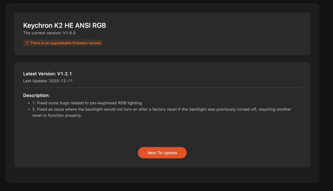Click the 2025-12-11 update date

point(60,81)
